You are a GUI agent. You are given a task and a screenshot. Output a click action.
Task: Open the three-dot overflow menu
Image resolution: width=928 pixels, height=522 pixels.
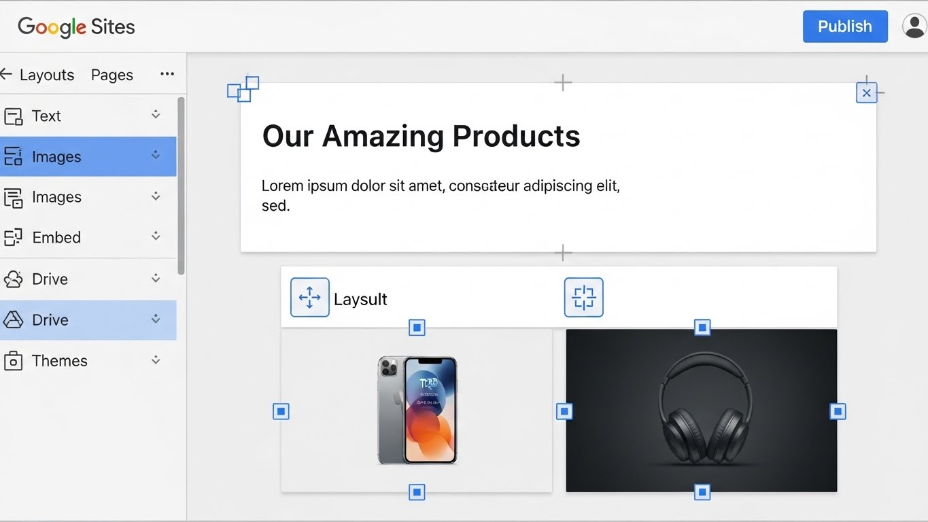[x=167, y=73]
